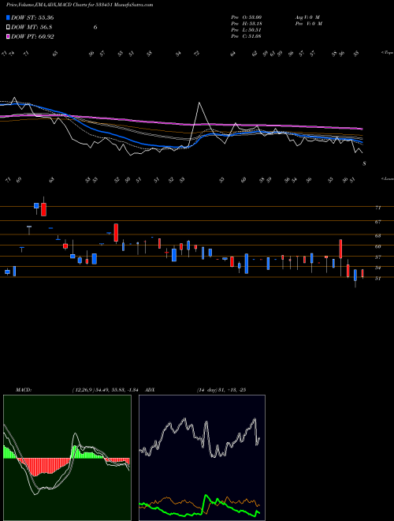
Task: Click the ADX (14 day) parameter values
Action: tap(221, 389)
